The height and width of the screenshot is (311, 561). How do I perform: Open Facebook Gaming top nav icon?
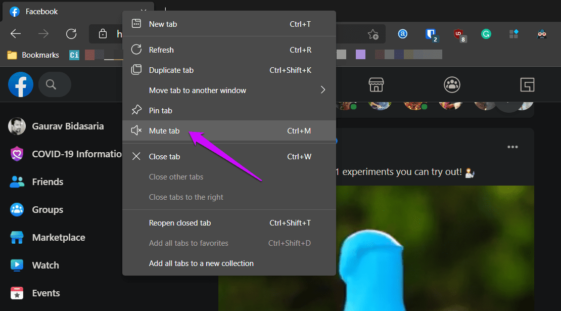527,85
